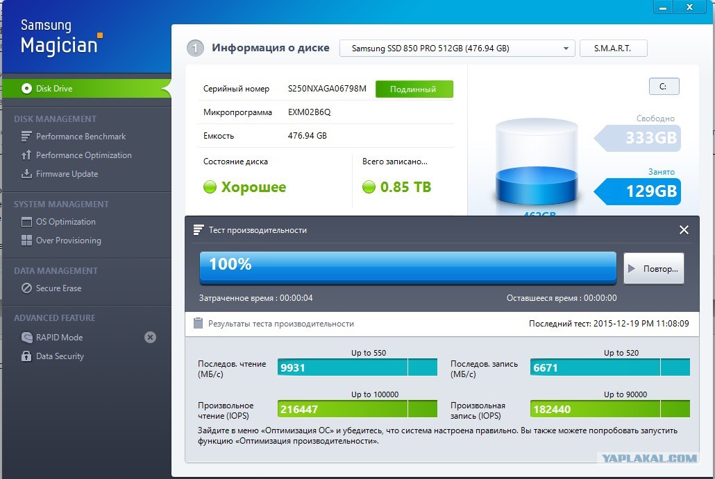Click the Информация о диске heading
The image size is (715, 479).
(x=271, y=48)
